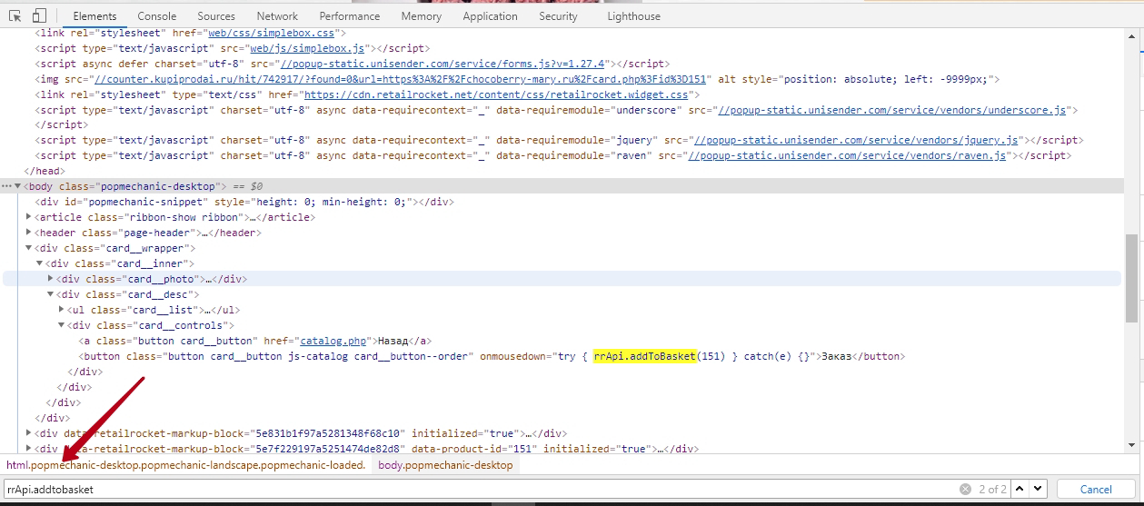Collapse the card__wrapper div
Screen dimensions: 1144x506
pos(29,249)
